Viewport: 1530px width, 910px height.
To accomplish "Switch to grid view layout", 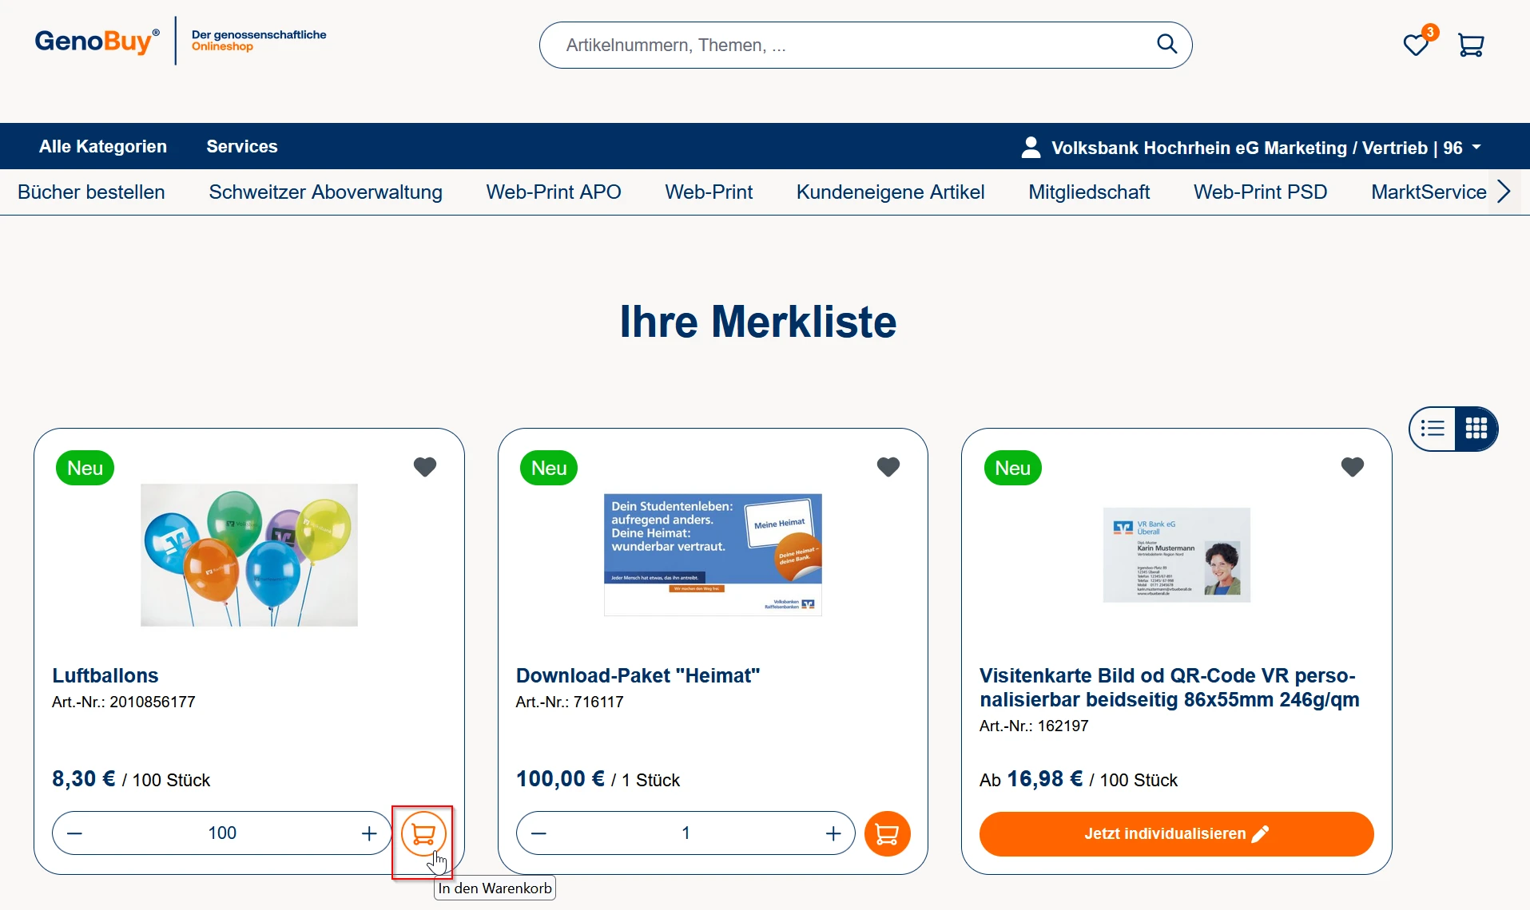I will (x=1476, y=429).
